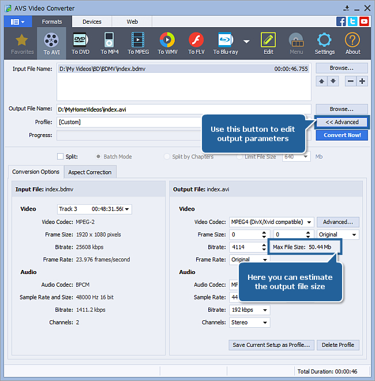
Task: Open the Settings gear
Action: [x=324, y=43]
